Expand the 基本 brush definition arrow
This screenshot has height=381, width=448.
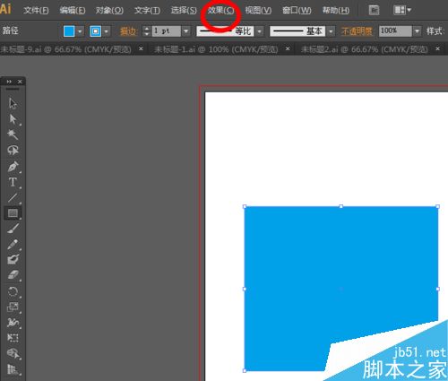pyautogui.click(x=331, y=31)
